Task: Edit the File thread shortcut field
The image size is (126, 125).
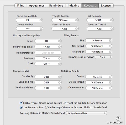Action: [99, 46]
